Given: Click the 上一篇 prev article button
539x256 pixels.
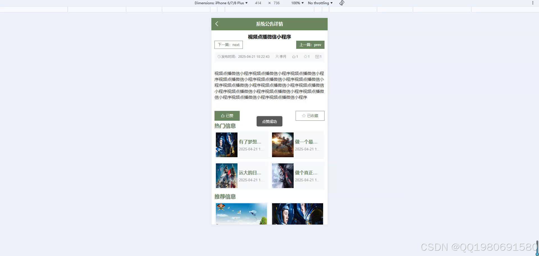Looking at the screenshot, I should [x=310, y=45].
